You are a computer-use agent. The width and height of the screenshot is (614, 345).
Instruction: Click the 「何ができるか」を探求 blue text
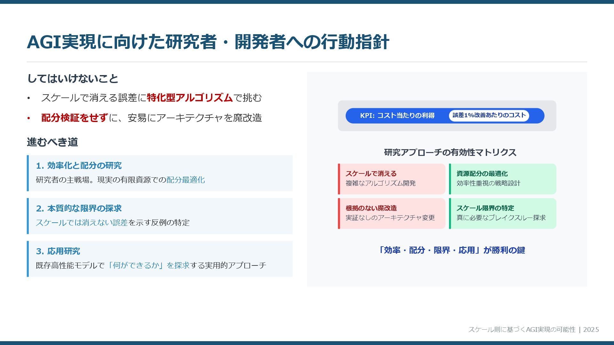[148, 265]
